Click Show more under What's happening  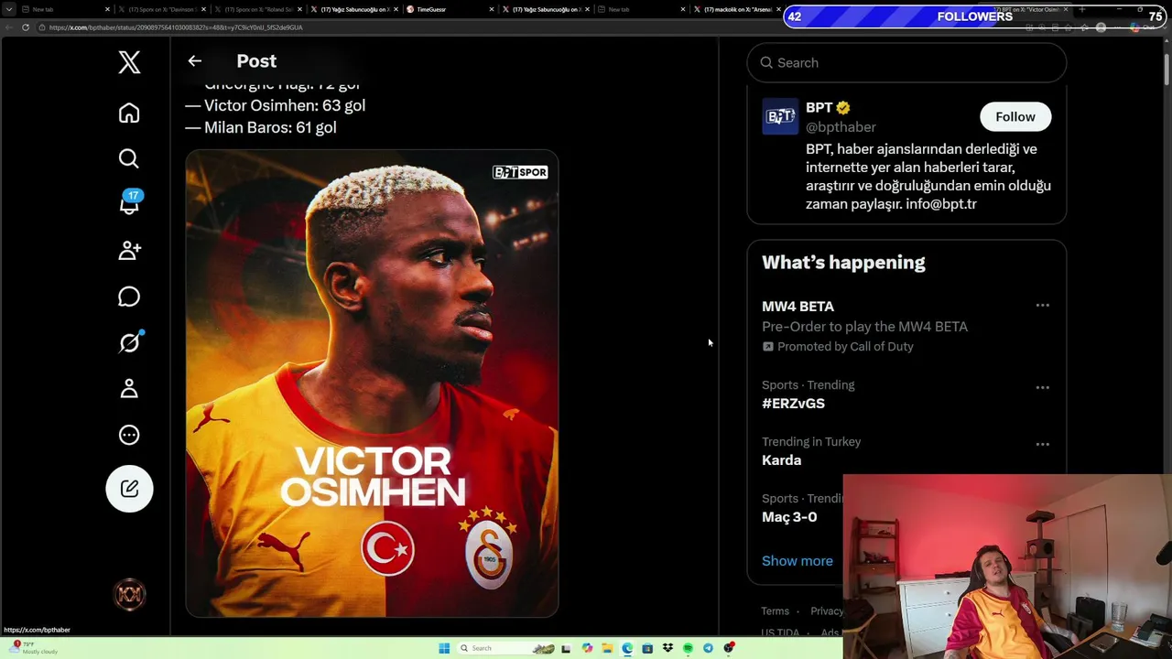pyautogui.click(x=798, y=561)
